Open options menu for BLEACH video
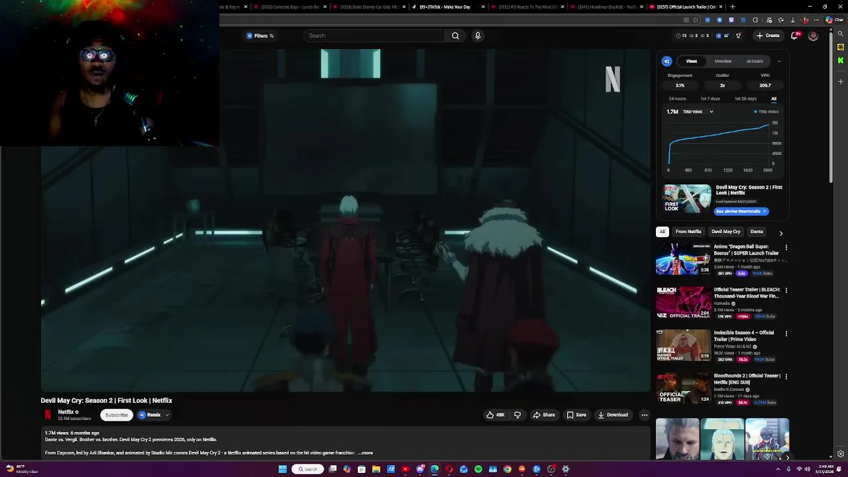 [x=786, y=291]
